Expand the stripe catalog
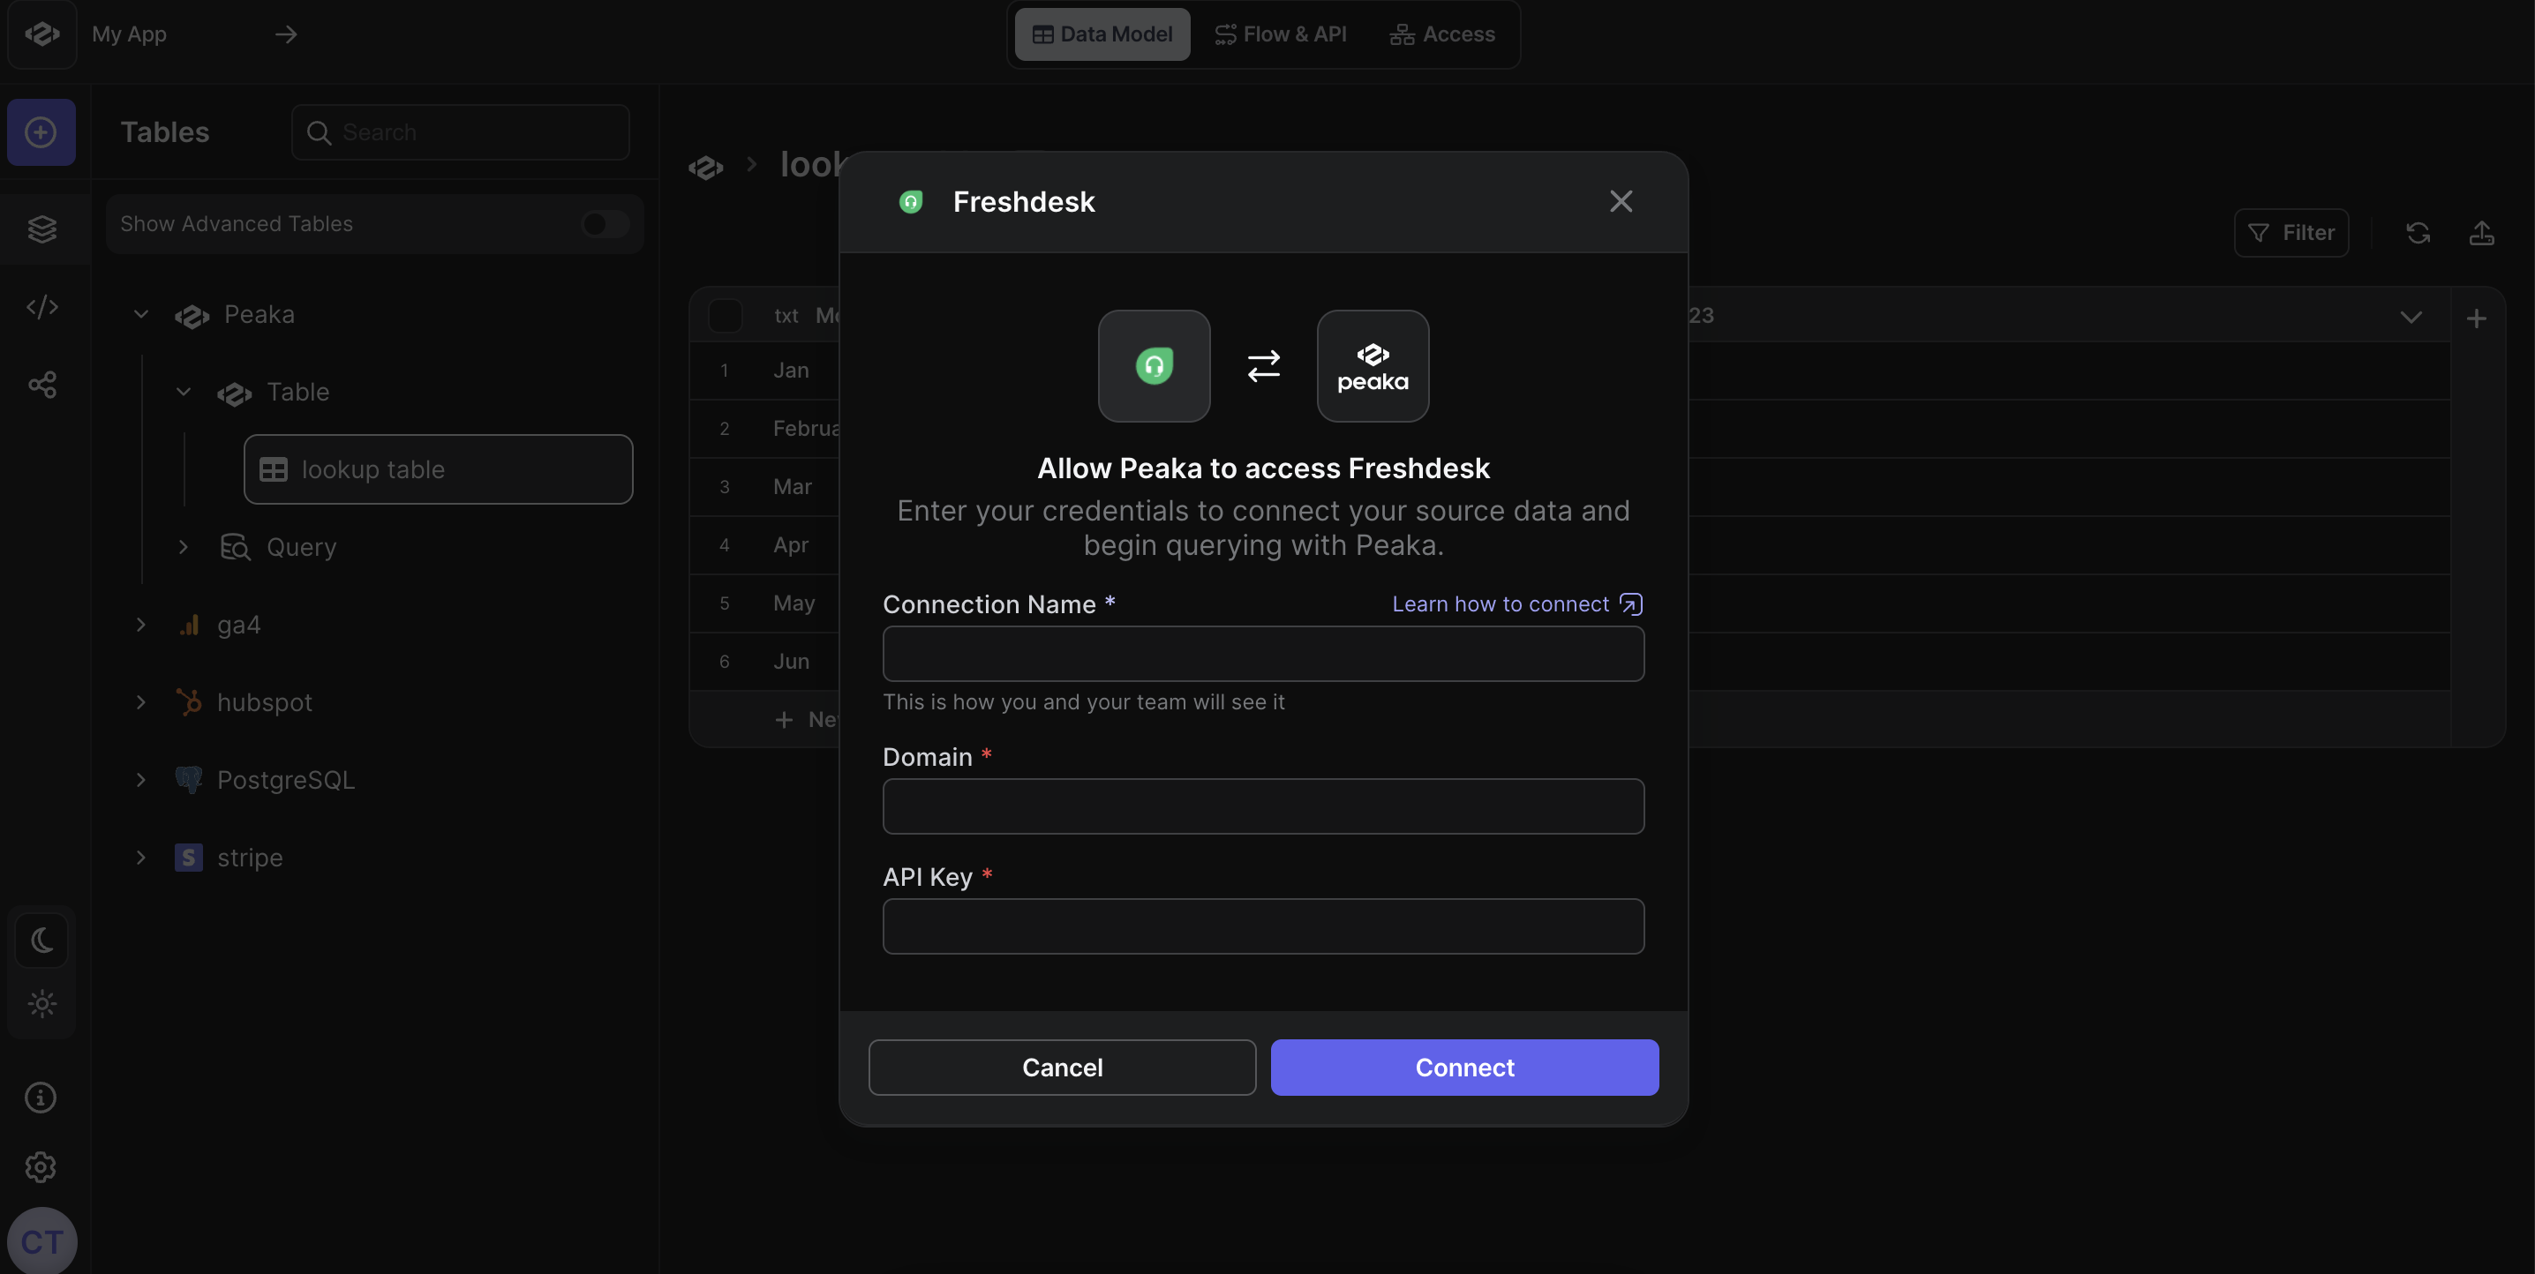 (140, 858)
